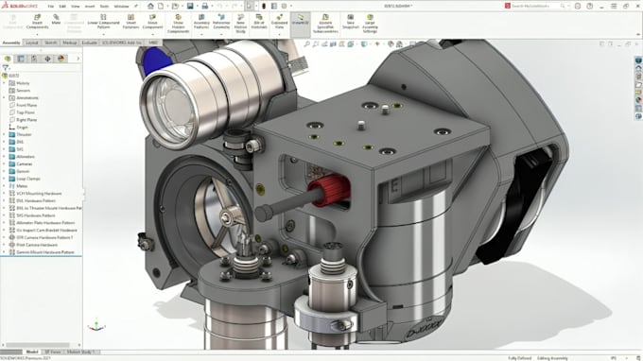This screenshot has width=643, height=361.
Task: Expand Insert Components dropdown arrow
Action: pos(37,34)
